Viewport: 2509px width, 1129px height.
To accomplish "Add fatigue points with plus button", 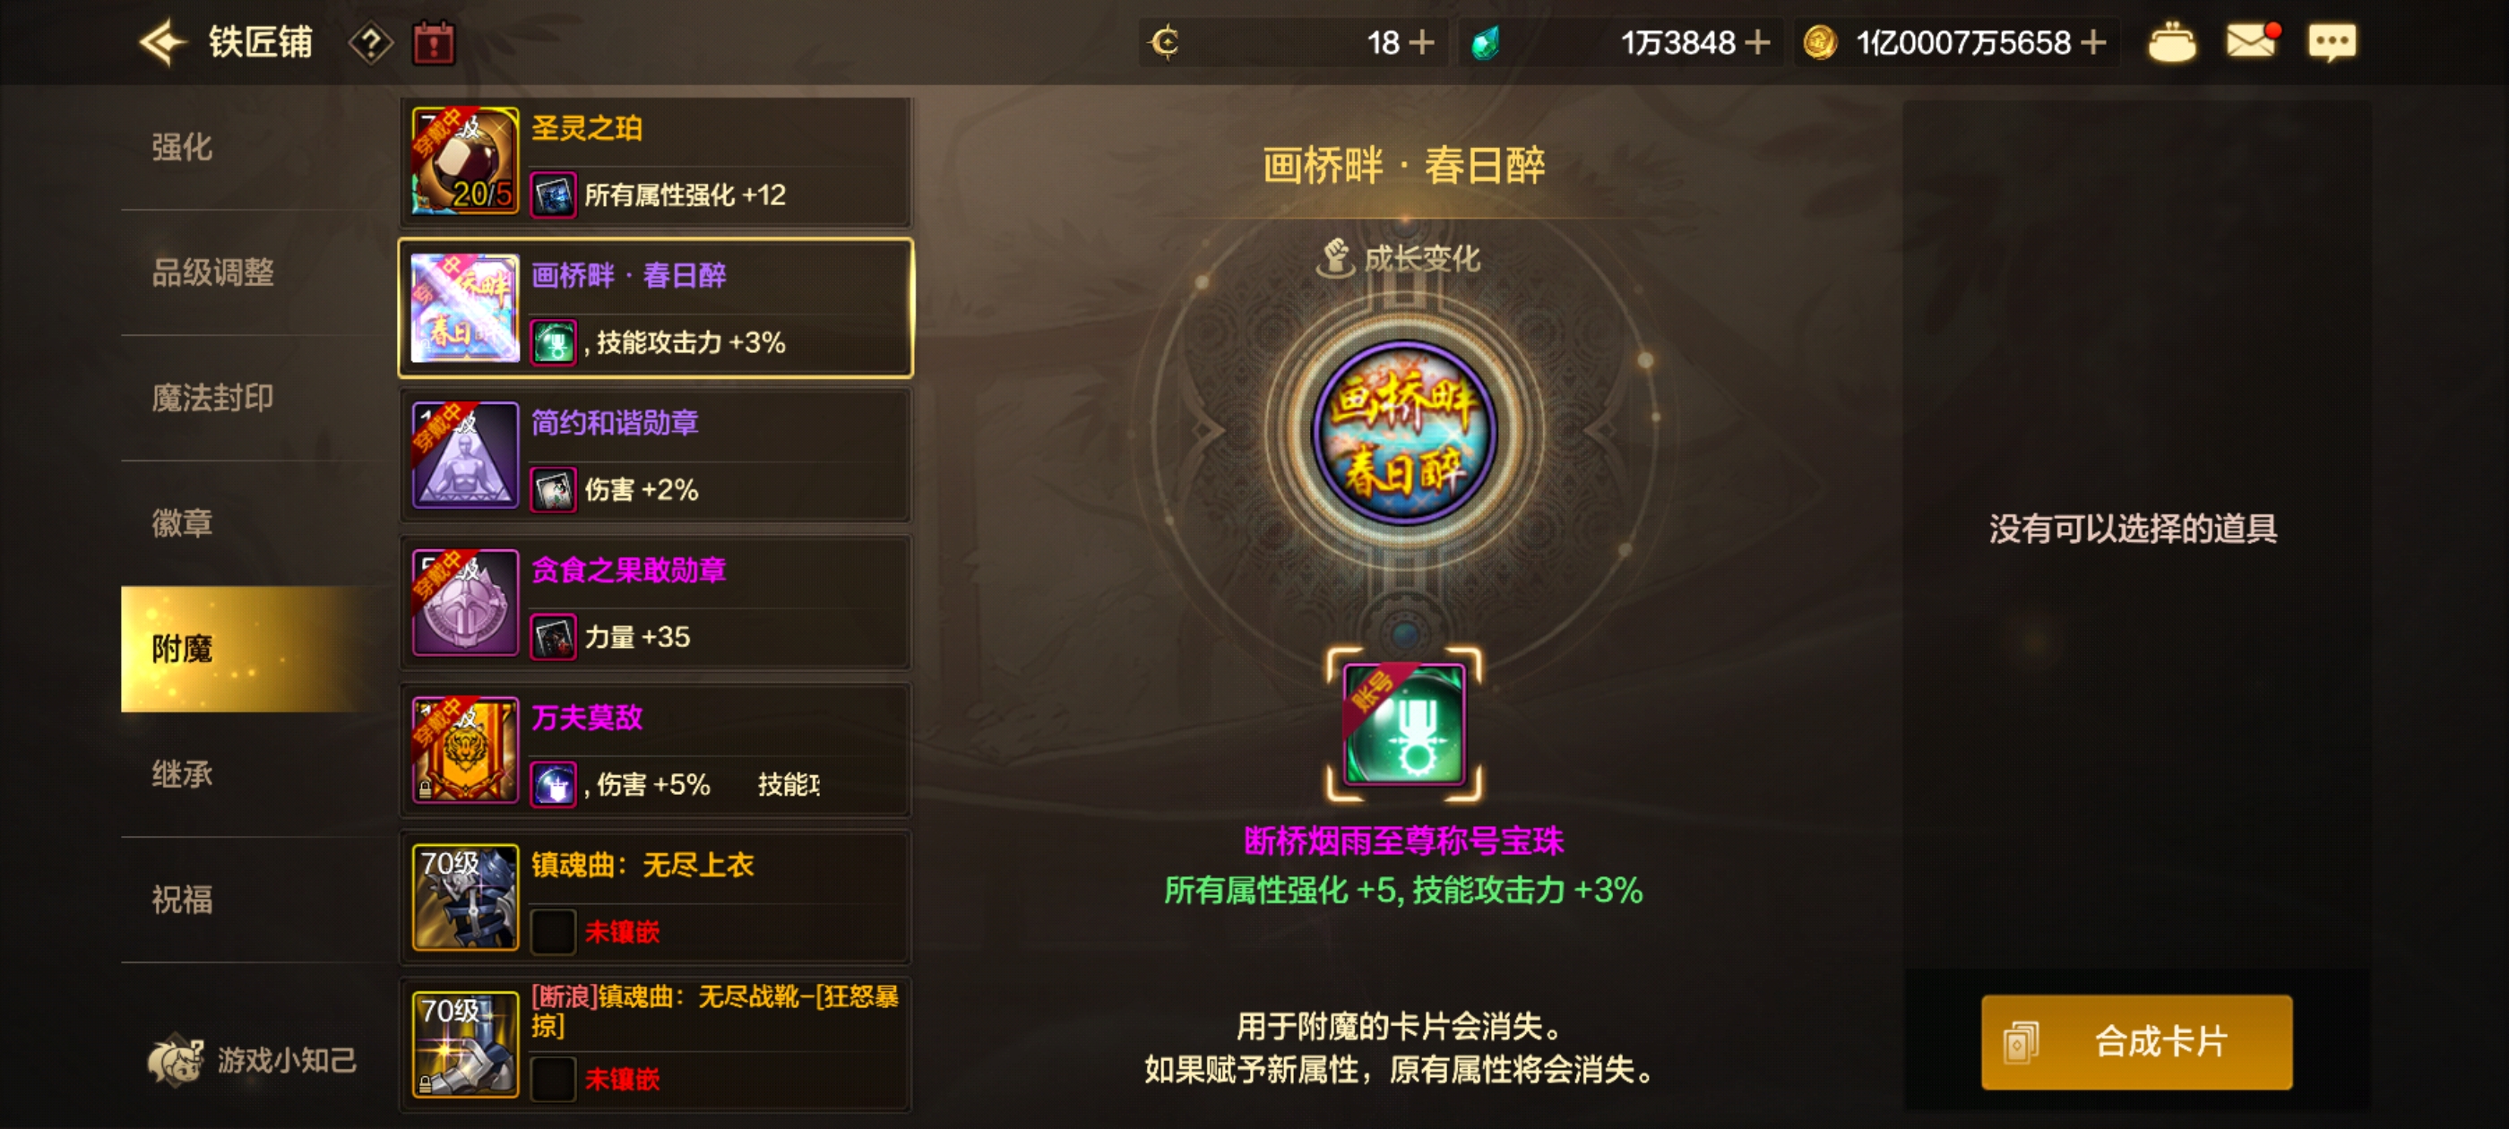I will (x=1421, y=42).
